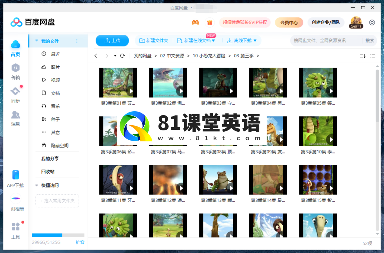Open the history dropdown next to forward arrow
Screen dimensions: 384x253
(115, 56)
